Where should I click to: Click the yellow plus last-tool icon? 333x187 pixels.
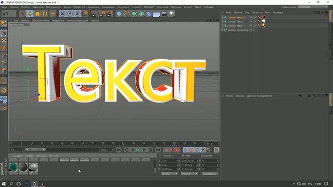[x=53, y=14]
